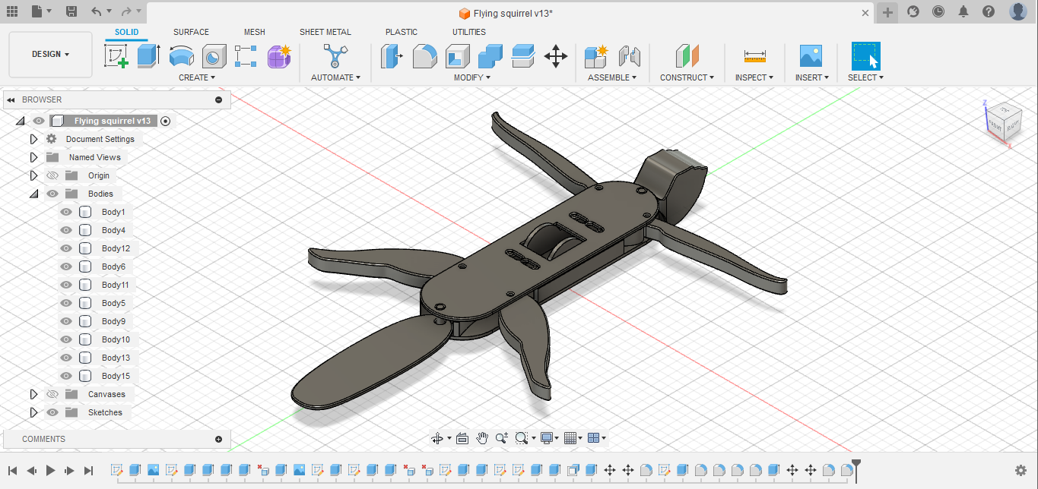Click the Insert image icon

pyautogui.click(x=811, y=56)
